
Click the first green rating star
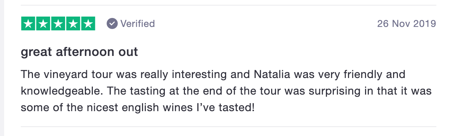28,24
